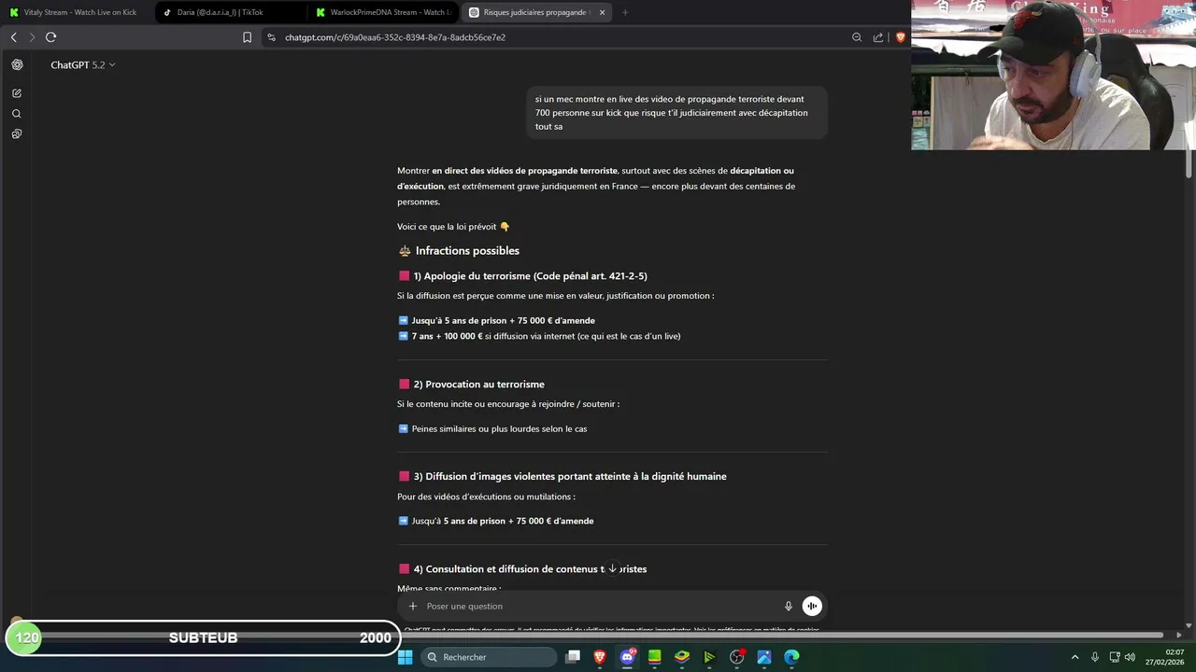Open Microsoft Edge from the taskbar
Screen dimensions: 1196x672
(791, 657)
